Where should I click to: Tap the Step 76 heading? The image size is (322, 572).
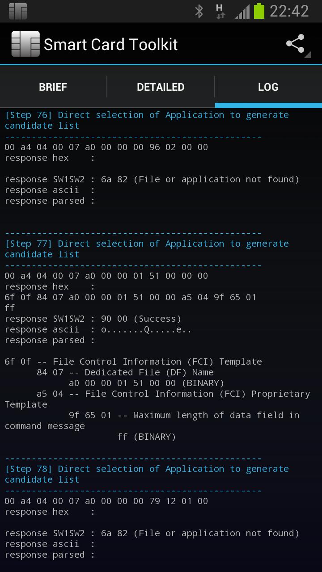coord(147,120)
